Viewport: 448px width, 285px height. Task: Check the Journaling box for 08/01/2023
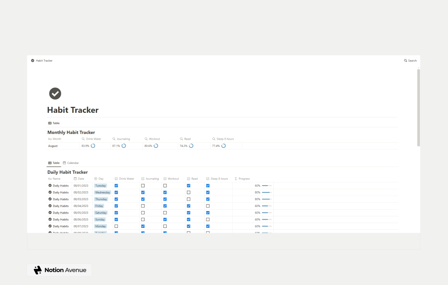[x=143, y=185]
